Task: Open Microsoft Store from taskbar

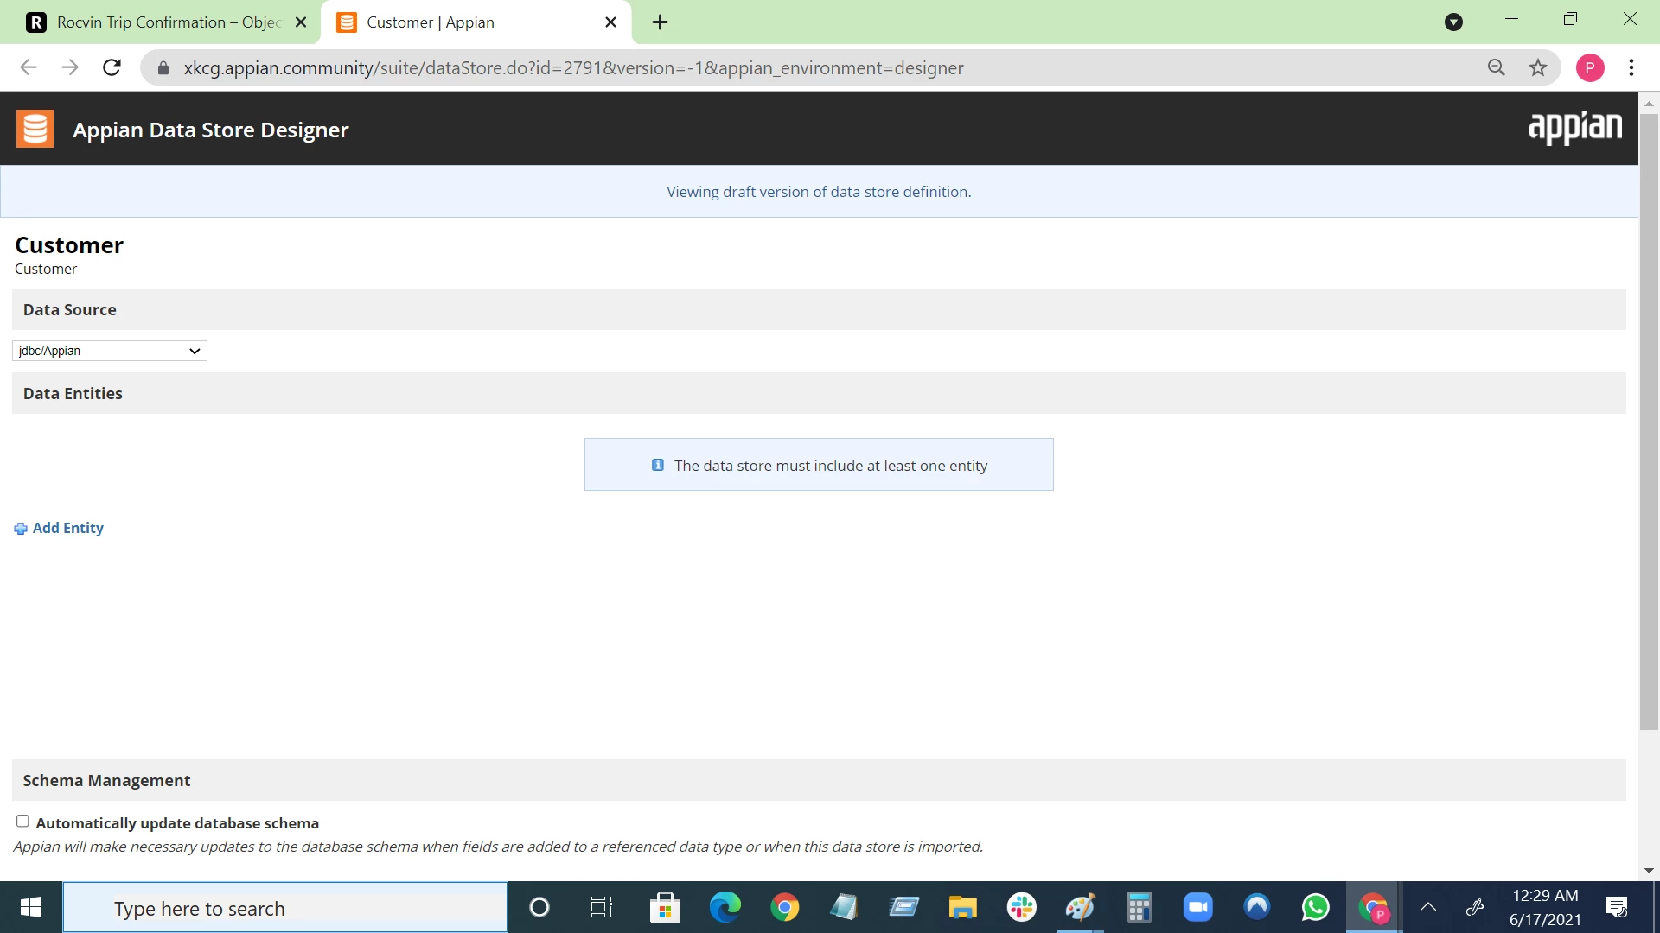Action: (x=665, y=907)
